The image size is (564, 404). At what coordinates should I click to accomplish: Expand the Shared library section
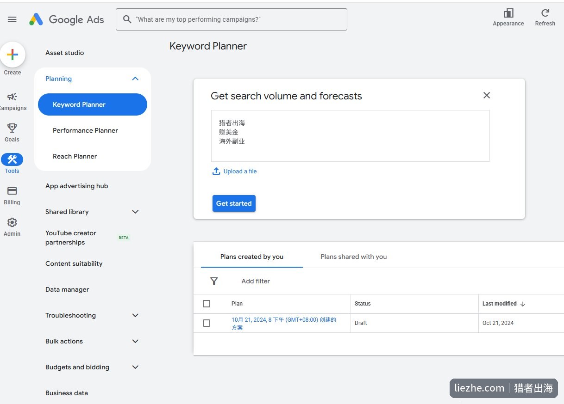coord(135,212)
